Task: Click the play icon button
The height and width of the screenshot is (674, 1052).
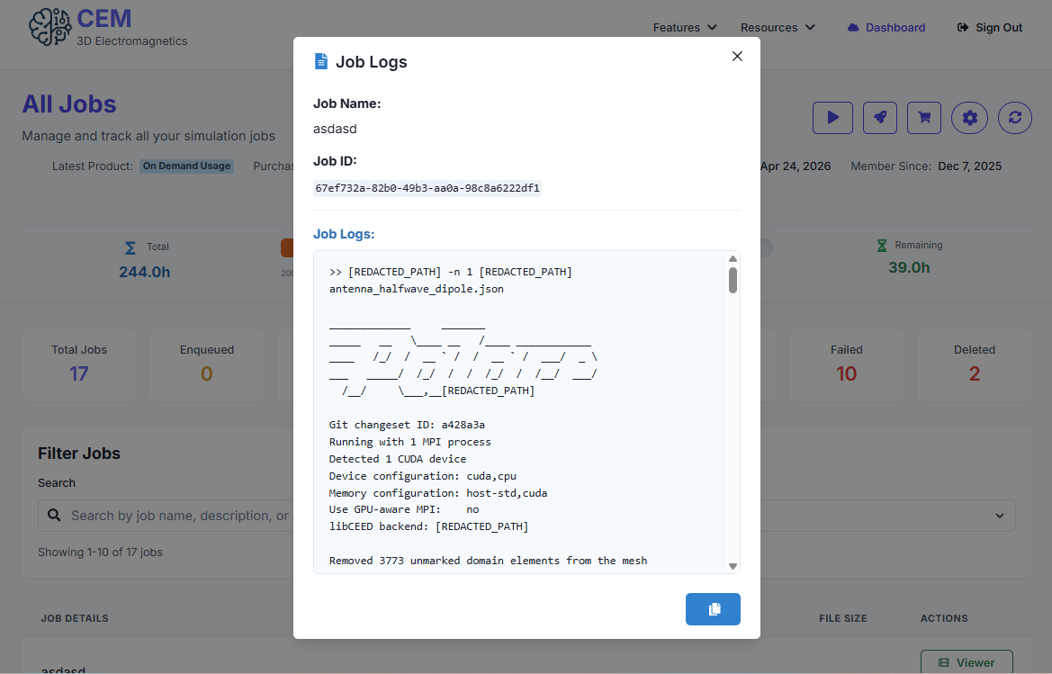Action: 832,118
